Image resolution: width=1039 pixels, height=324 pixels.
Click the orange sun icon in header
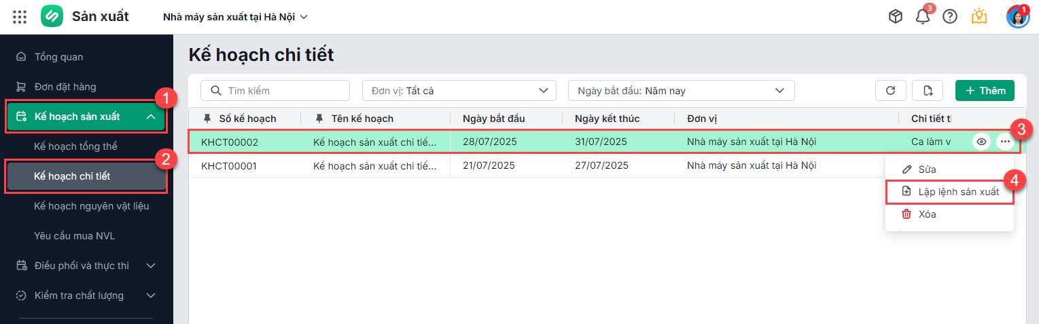tap(979, 17)
